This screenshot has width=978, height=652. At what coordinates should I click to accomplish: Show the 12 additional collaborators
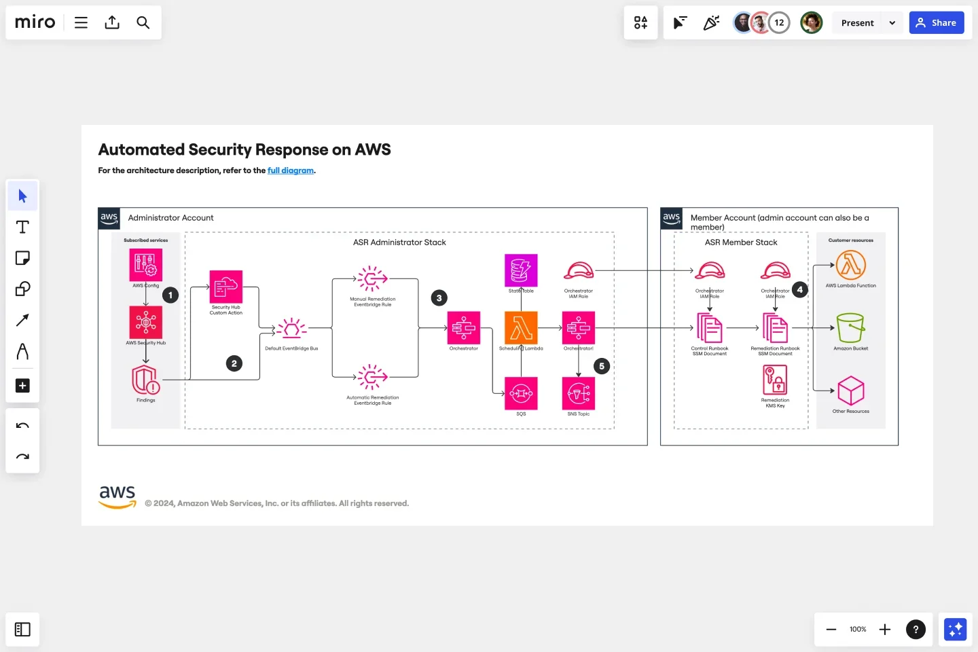click(779, 22)
